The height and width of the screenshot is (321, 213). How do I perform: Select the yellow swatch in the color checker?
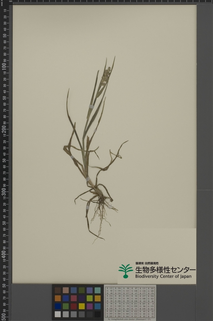[82, 306]
